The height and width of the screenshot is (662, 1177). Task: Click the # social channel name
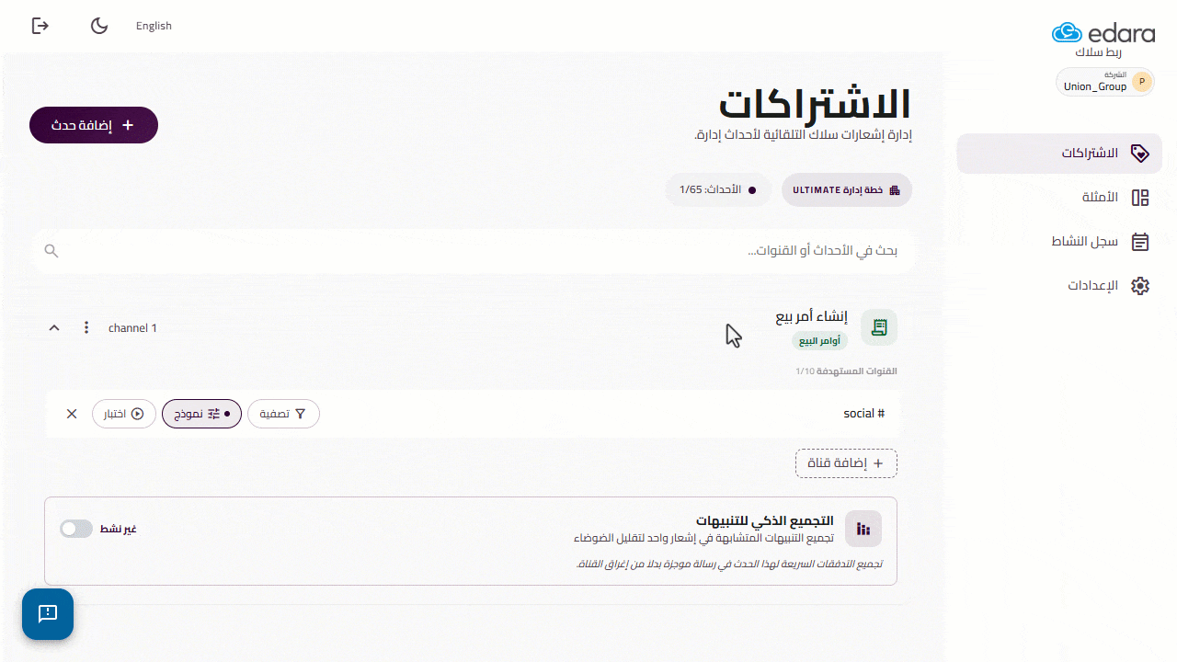pyautogui.click(x=864, y=414)
